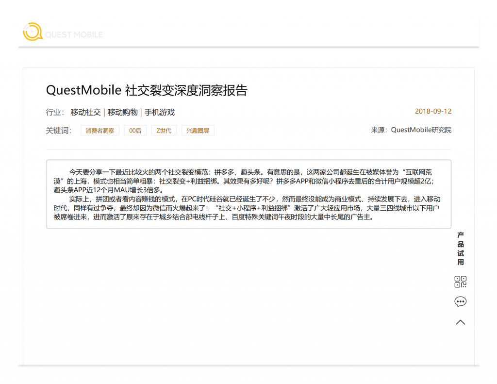Select the 消费者洞察 keyword tag
Image resolution: width=497 pixels, height=384 pixels.
click(x=100, y=131)
